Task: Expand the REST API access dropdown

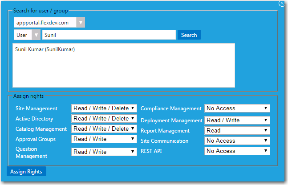Action: (237, 151)
